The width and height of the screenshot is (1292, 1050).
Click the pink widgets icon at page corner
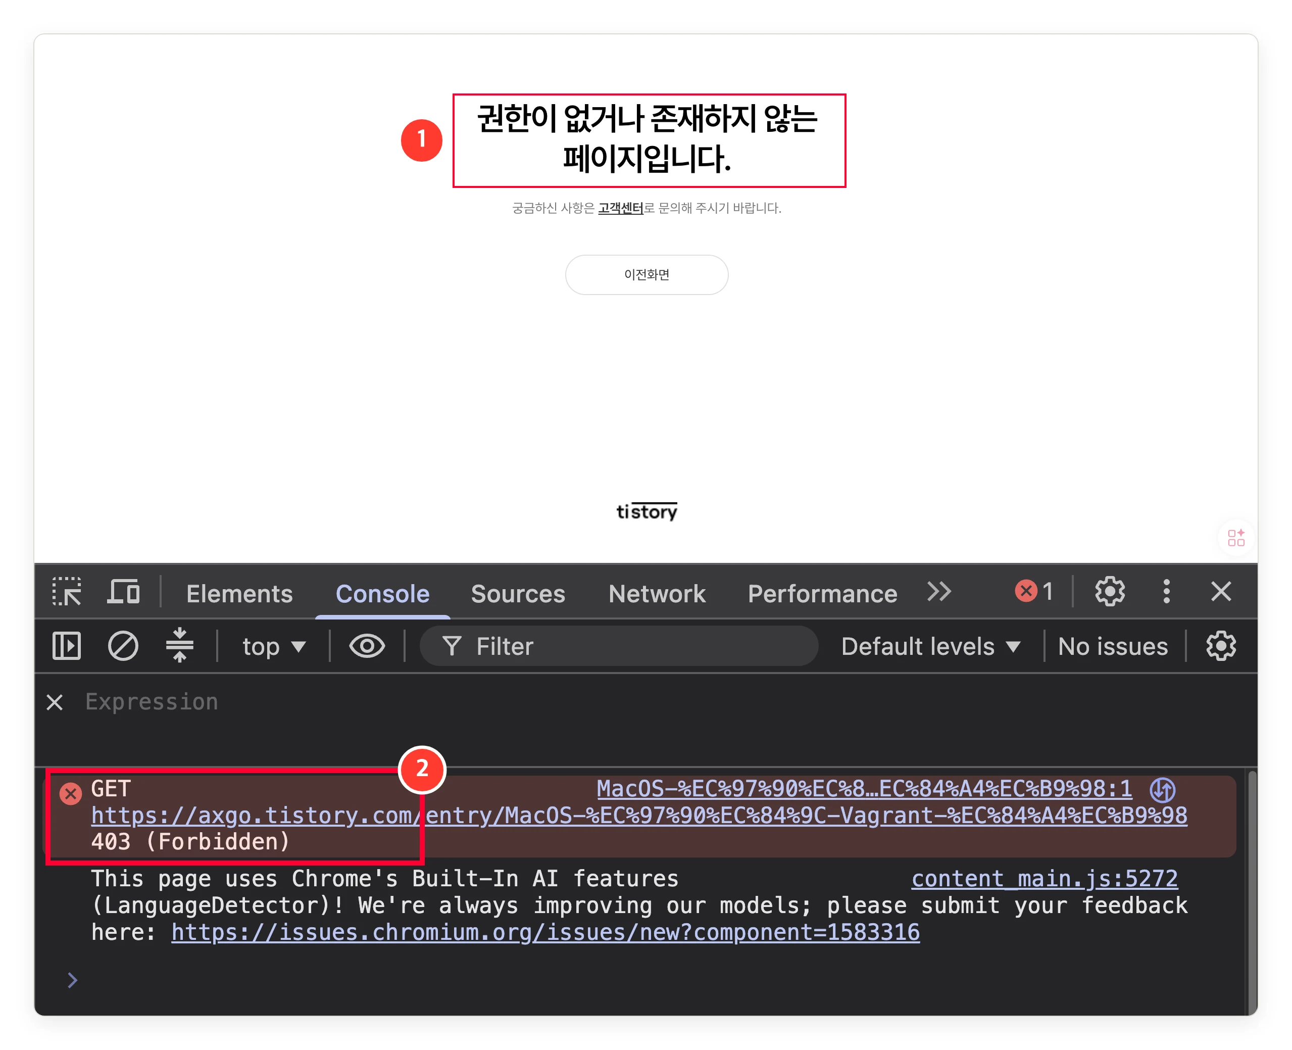tap(1236, 537)
